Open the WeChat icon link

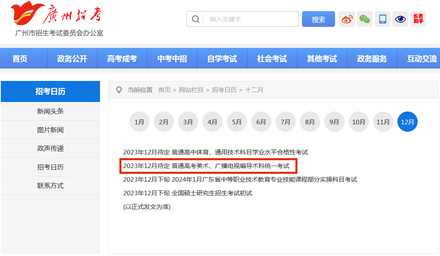[x=365, y=19]
